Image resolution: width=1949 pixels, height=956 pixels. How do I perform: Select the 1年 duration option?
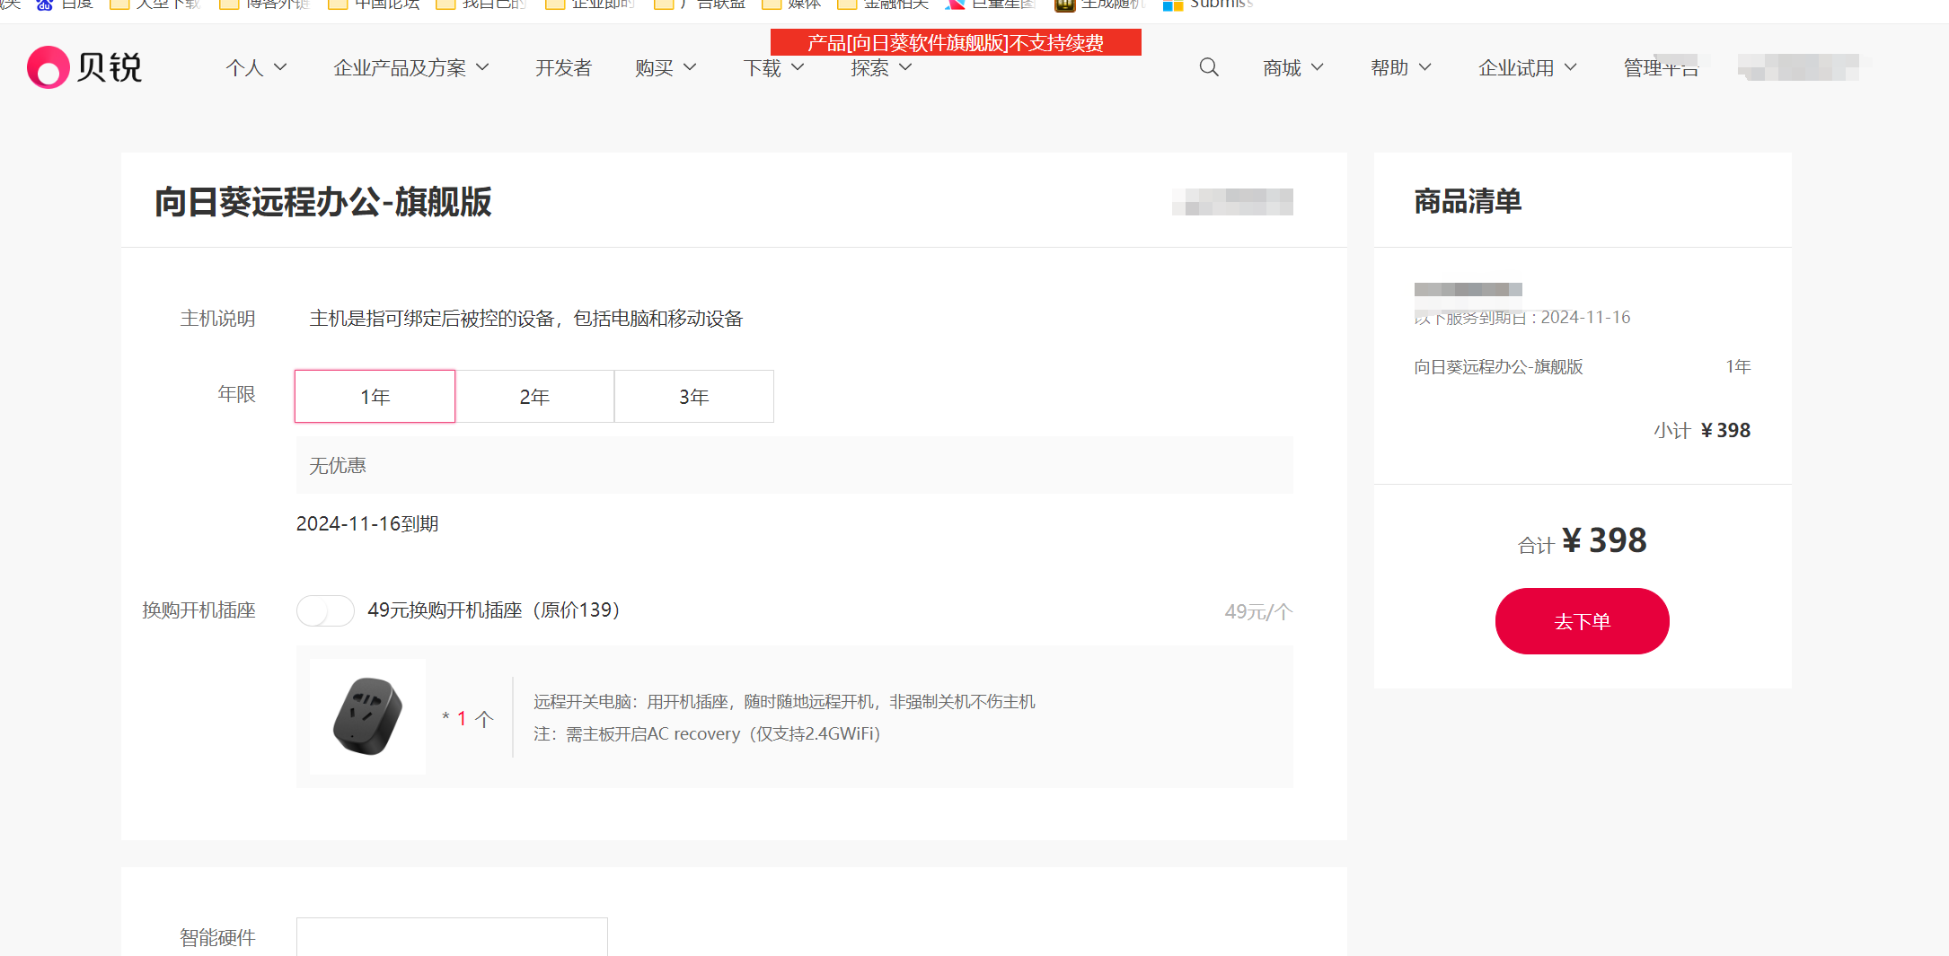coord(375,396)
